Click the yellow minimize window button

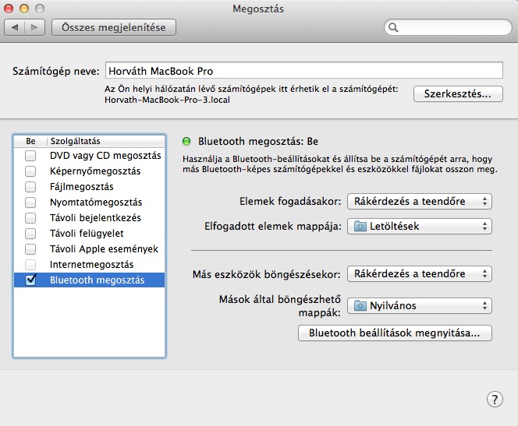point(24,9)
